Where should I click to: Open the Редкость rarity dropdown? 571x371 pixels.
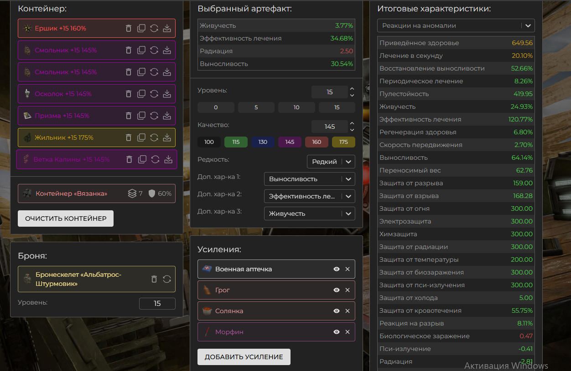331,162
